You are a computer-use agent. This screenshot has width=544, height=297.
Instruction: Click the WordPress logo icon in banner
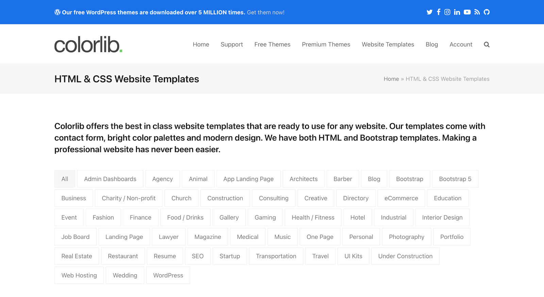click(57, 12)
